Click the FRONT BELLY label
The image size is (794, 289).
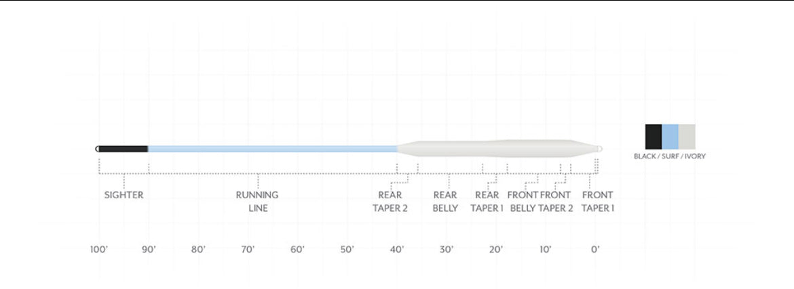(523, 202)
